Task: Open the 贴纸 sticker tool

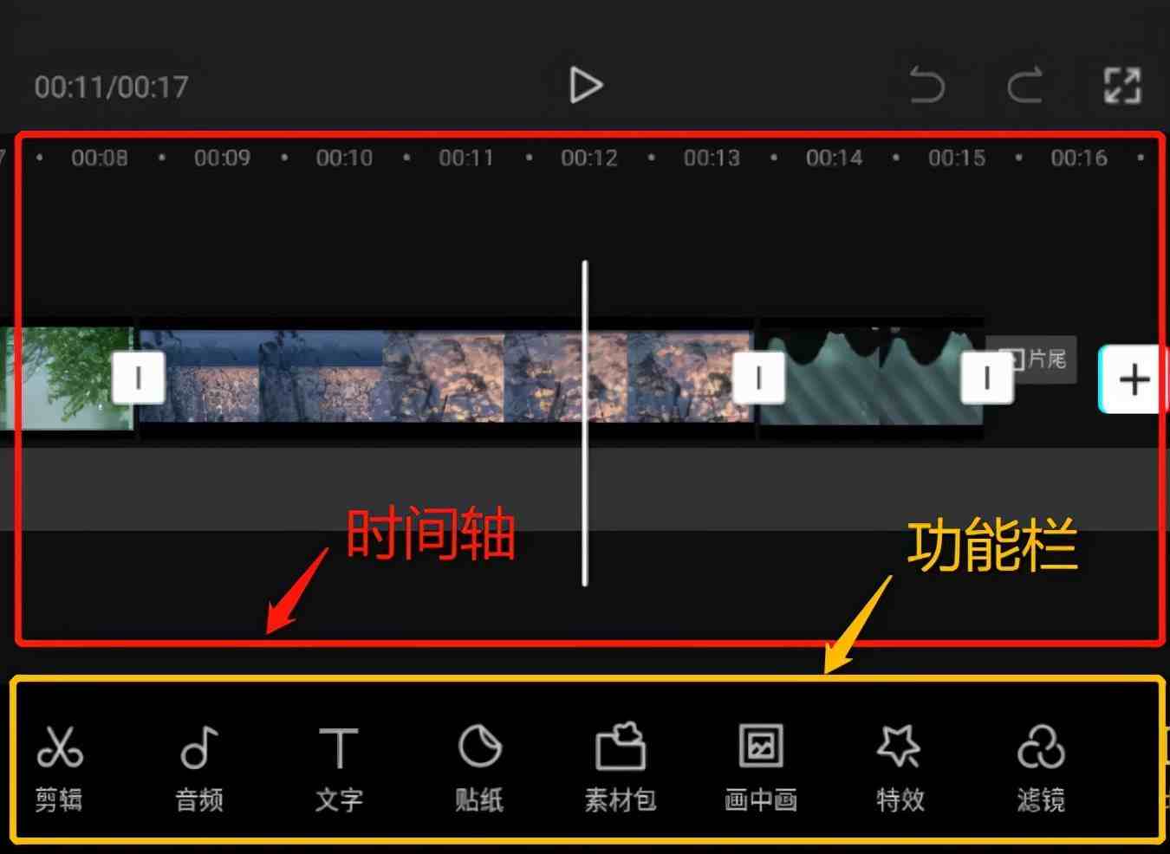Action: [x=479, y=768]
